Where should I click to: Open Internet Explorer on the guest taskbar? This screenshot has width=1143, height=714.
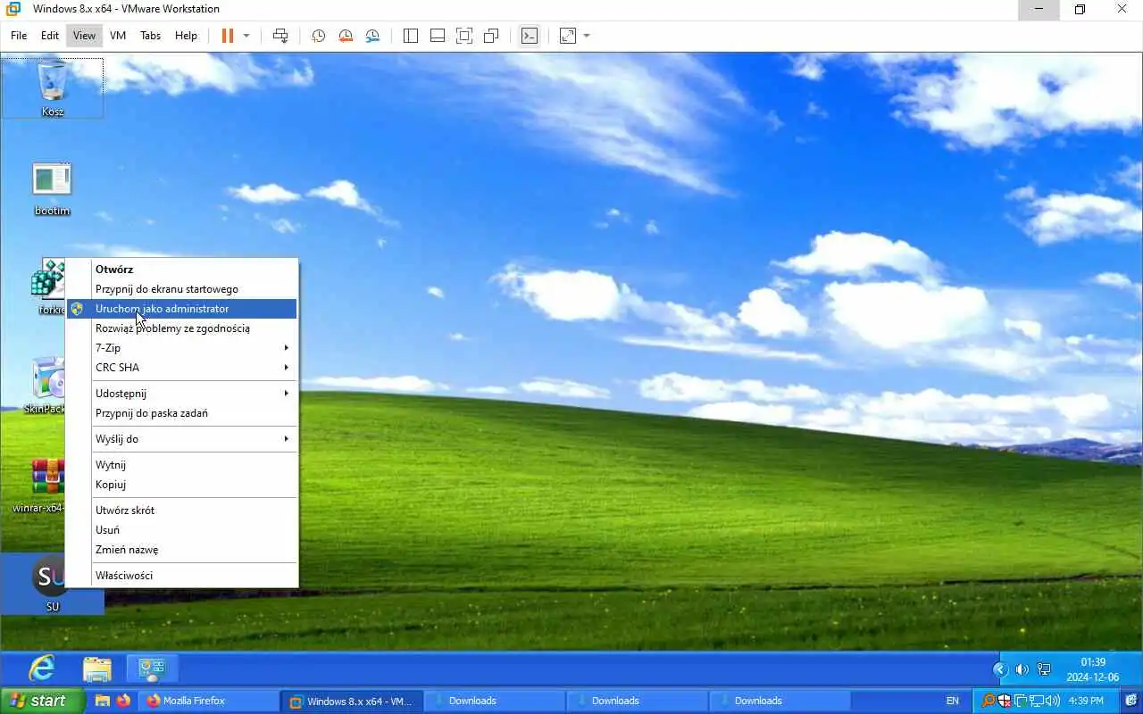click(41, 668)
